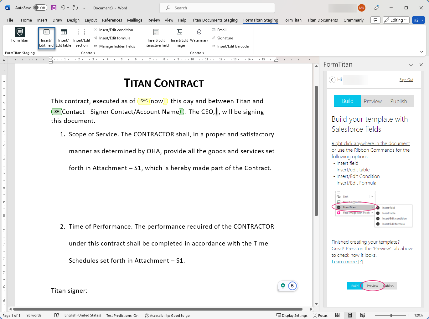429x319 pixels.
Task: Save the document with the disk icon
Action: pos(54,8)
